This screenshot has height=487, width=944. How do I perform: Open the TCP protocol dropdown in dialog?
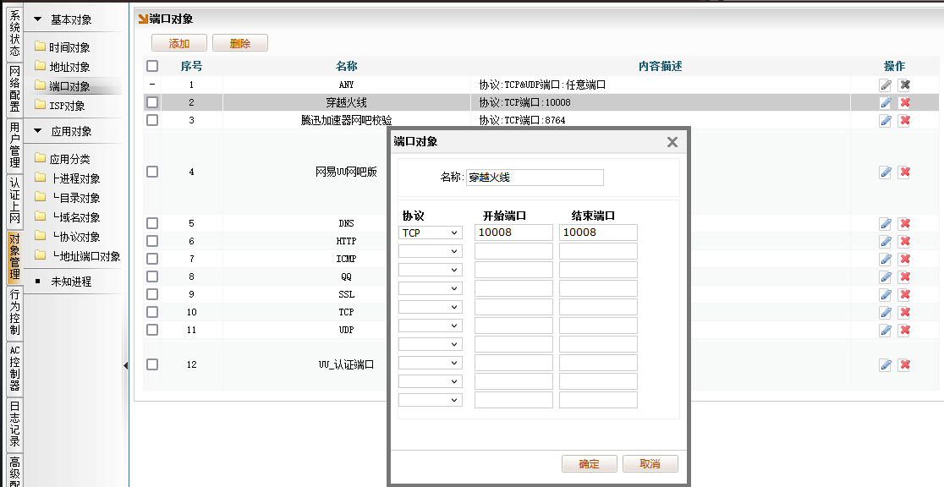tap(430, 233)
